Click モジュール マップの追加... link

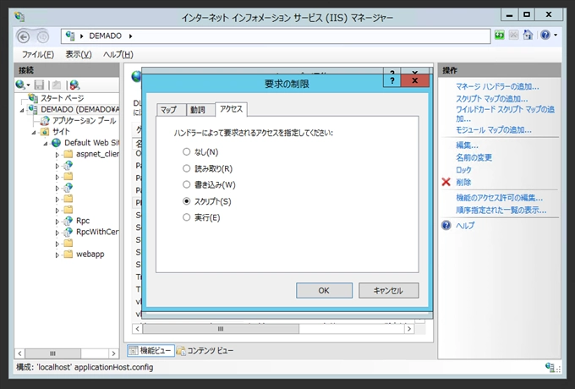coord(494,129)
